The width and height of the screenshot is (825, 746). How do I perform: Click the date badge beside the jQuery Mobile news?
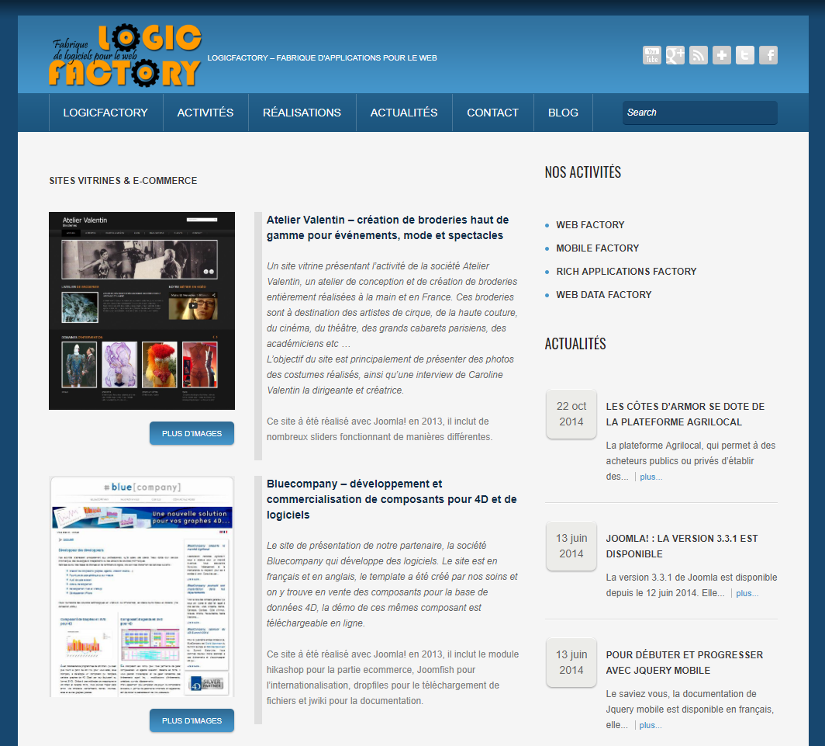[571, 662]
